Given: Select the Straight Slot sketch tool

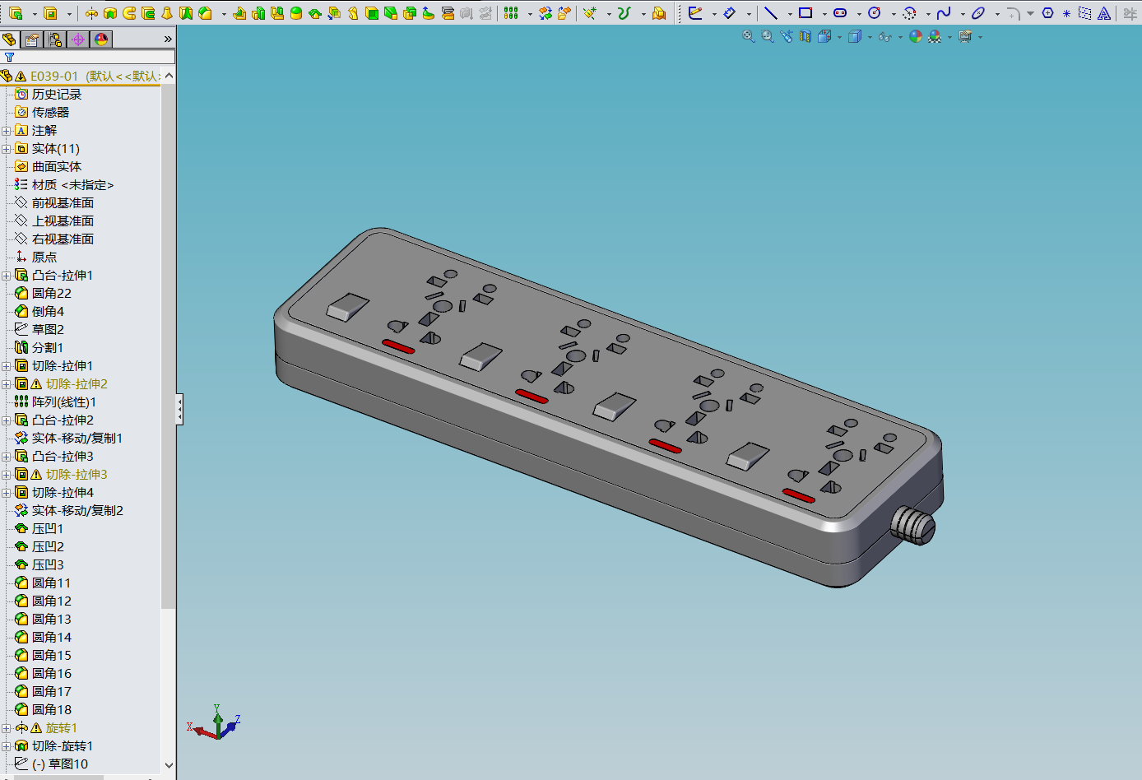Looking at the screenshot, I should click(840, 13).
